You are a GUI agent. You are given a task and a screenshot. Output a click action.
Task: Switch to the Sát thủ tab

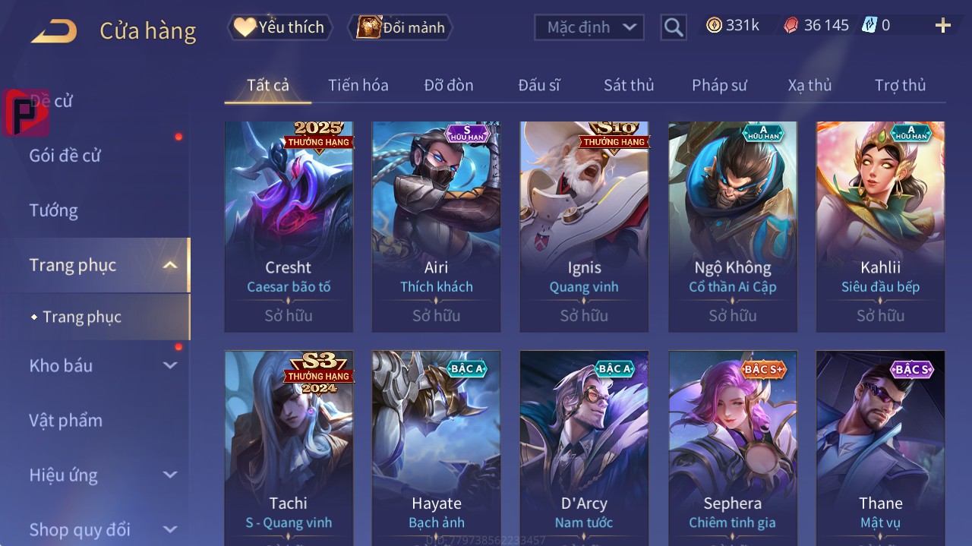(x=629, y=85)
